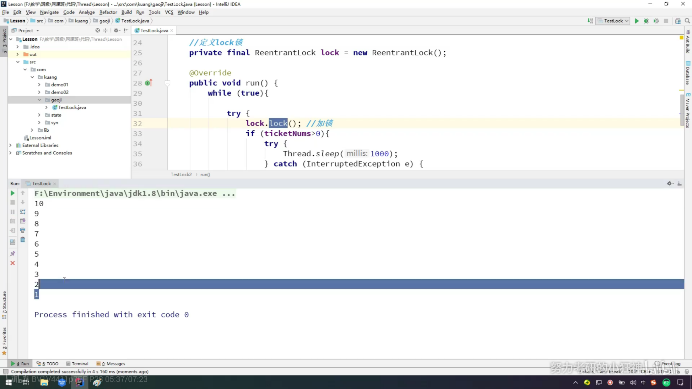Open the Build menu
The width and height of the screenshot is (692, 389).
(126, 12)
